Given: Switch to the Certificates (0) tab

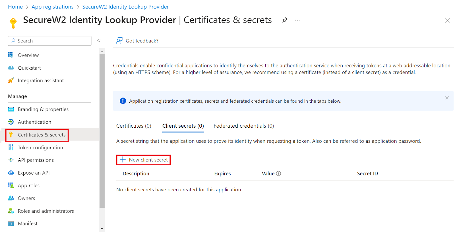Looking at the screenshot, I should click(x=134, y=126).
